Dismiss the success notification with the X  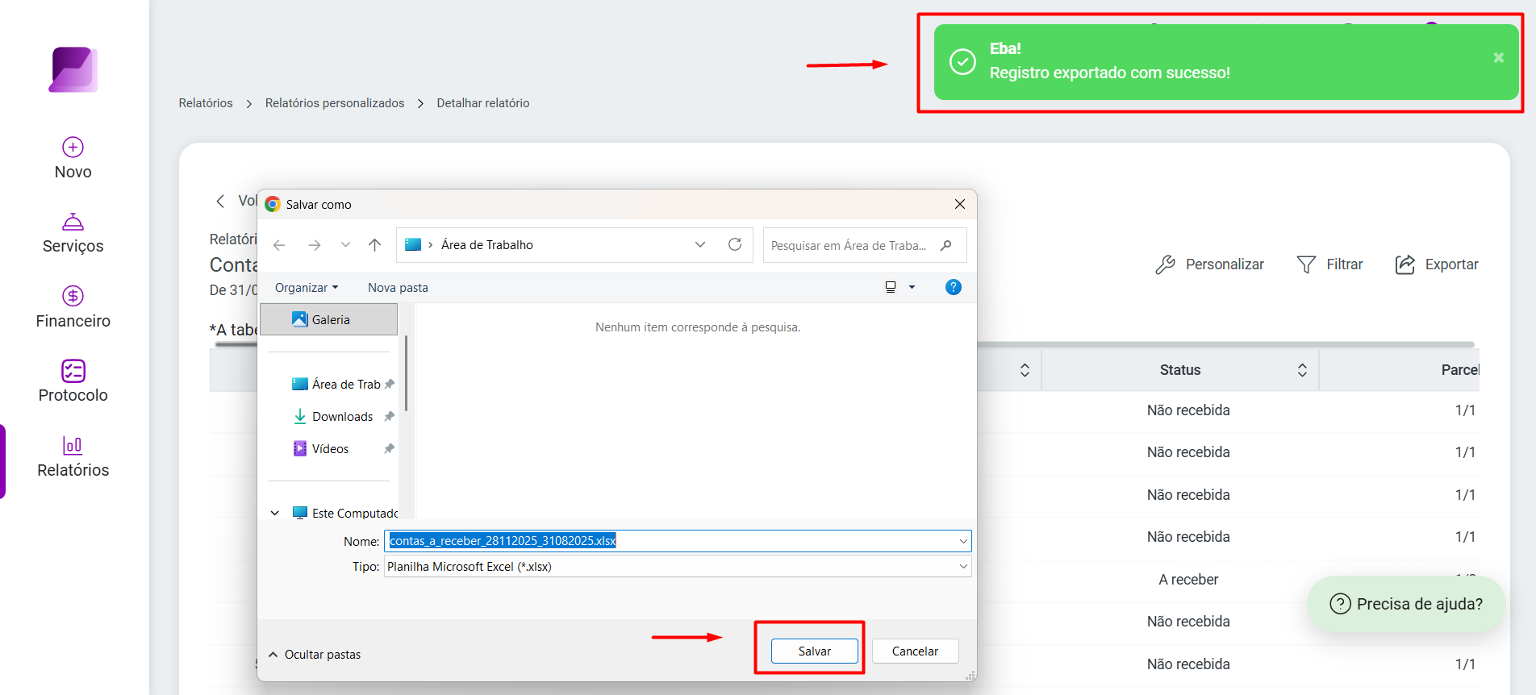click(1498, 58)
